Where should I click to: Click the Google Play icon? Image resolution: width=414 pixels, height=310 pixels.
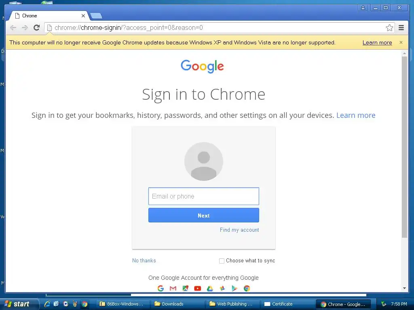tap(234, 288)
